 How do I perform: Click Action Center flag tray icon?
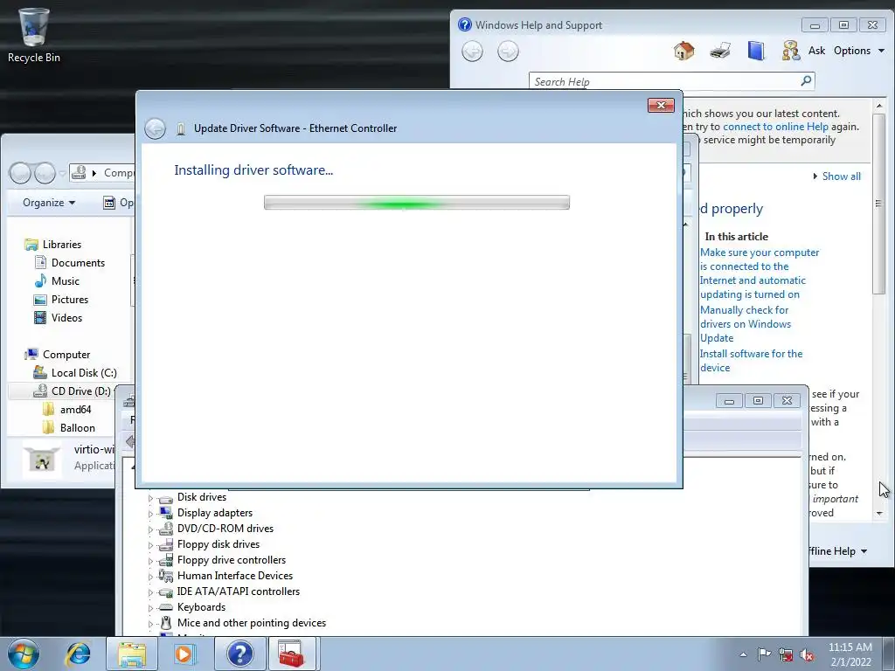pos(764,654)
